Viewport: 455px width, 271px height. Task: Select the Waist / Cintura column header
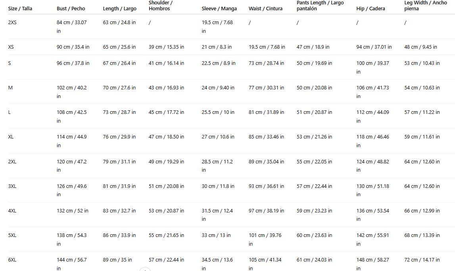265,9
